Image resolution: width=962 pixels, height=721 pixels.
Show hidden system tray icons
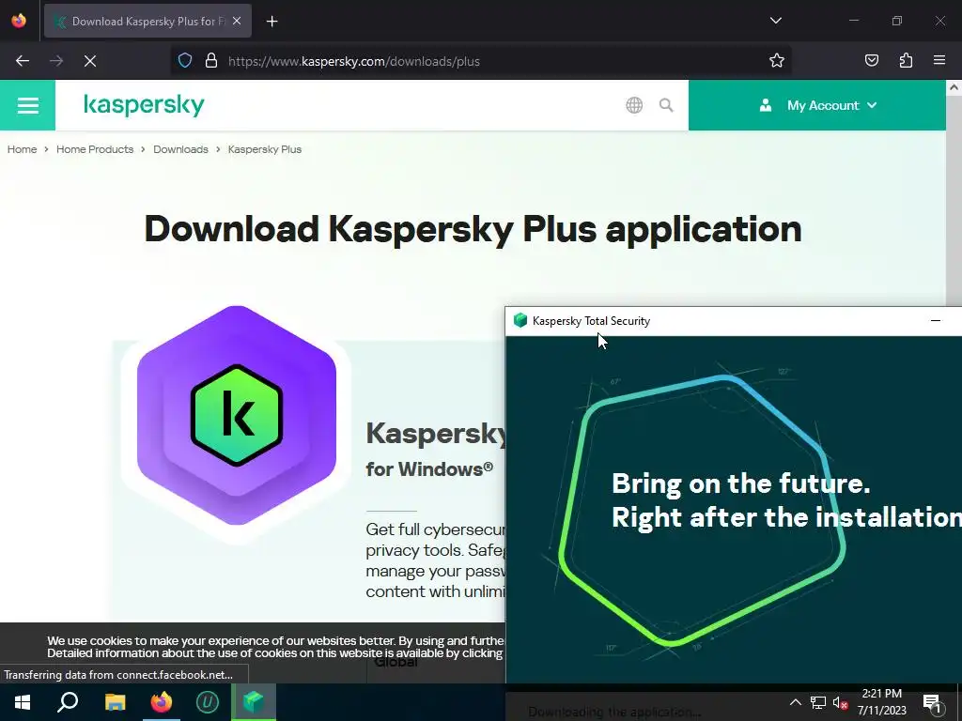[x=795, y=702]
